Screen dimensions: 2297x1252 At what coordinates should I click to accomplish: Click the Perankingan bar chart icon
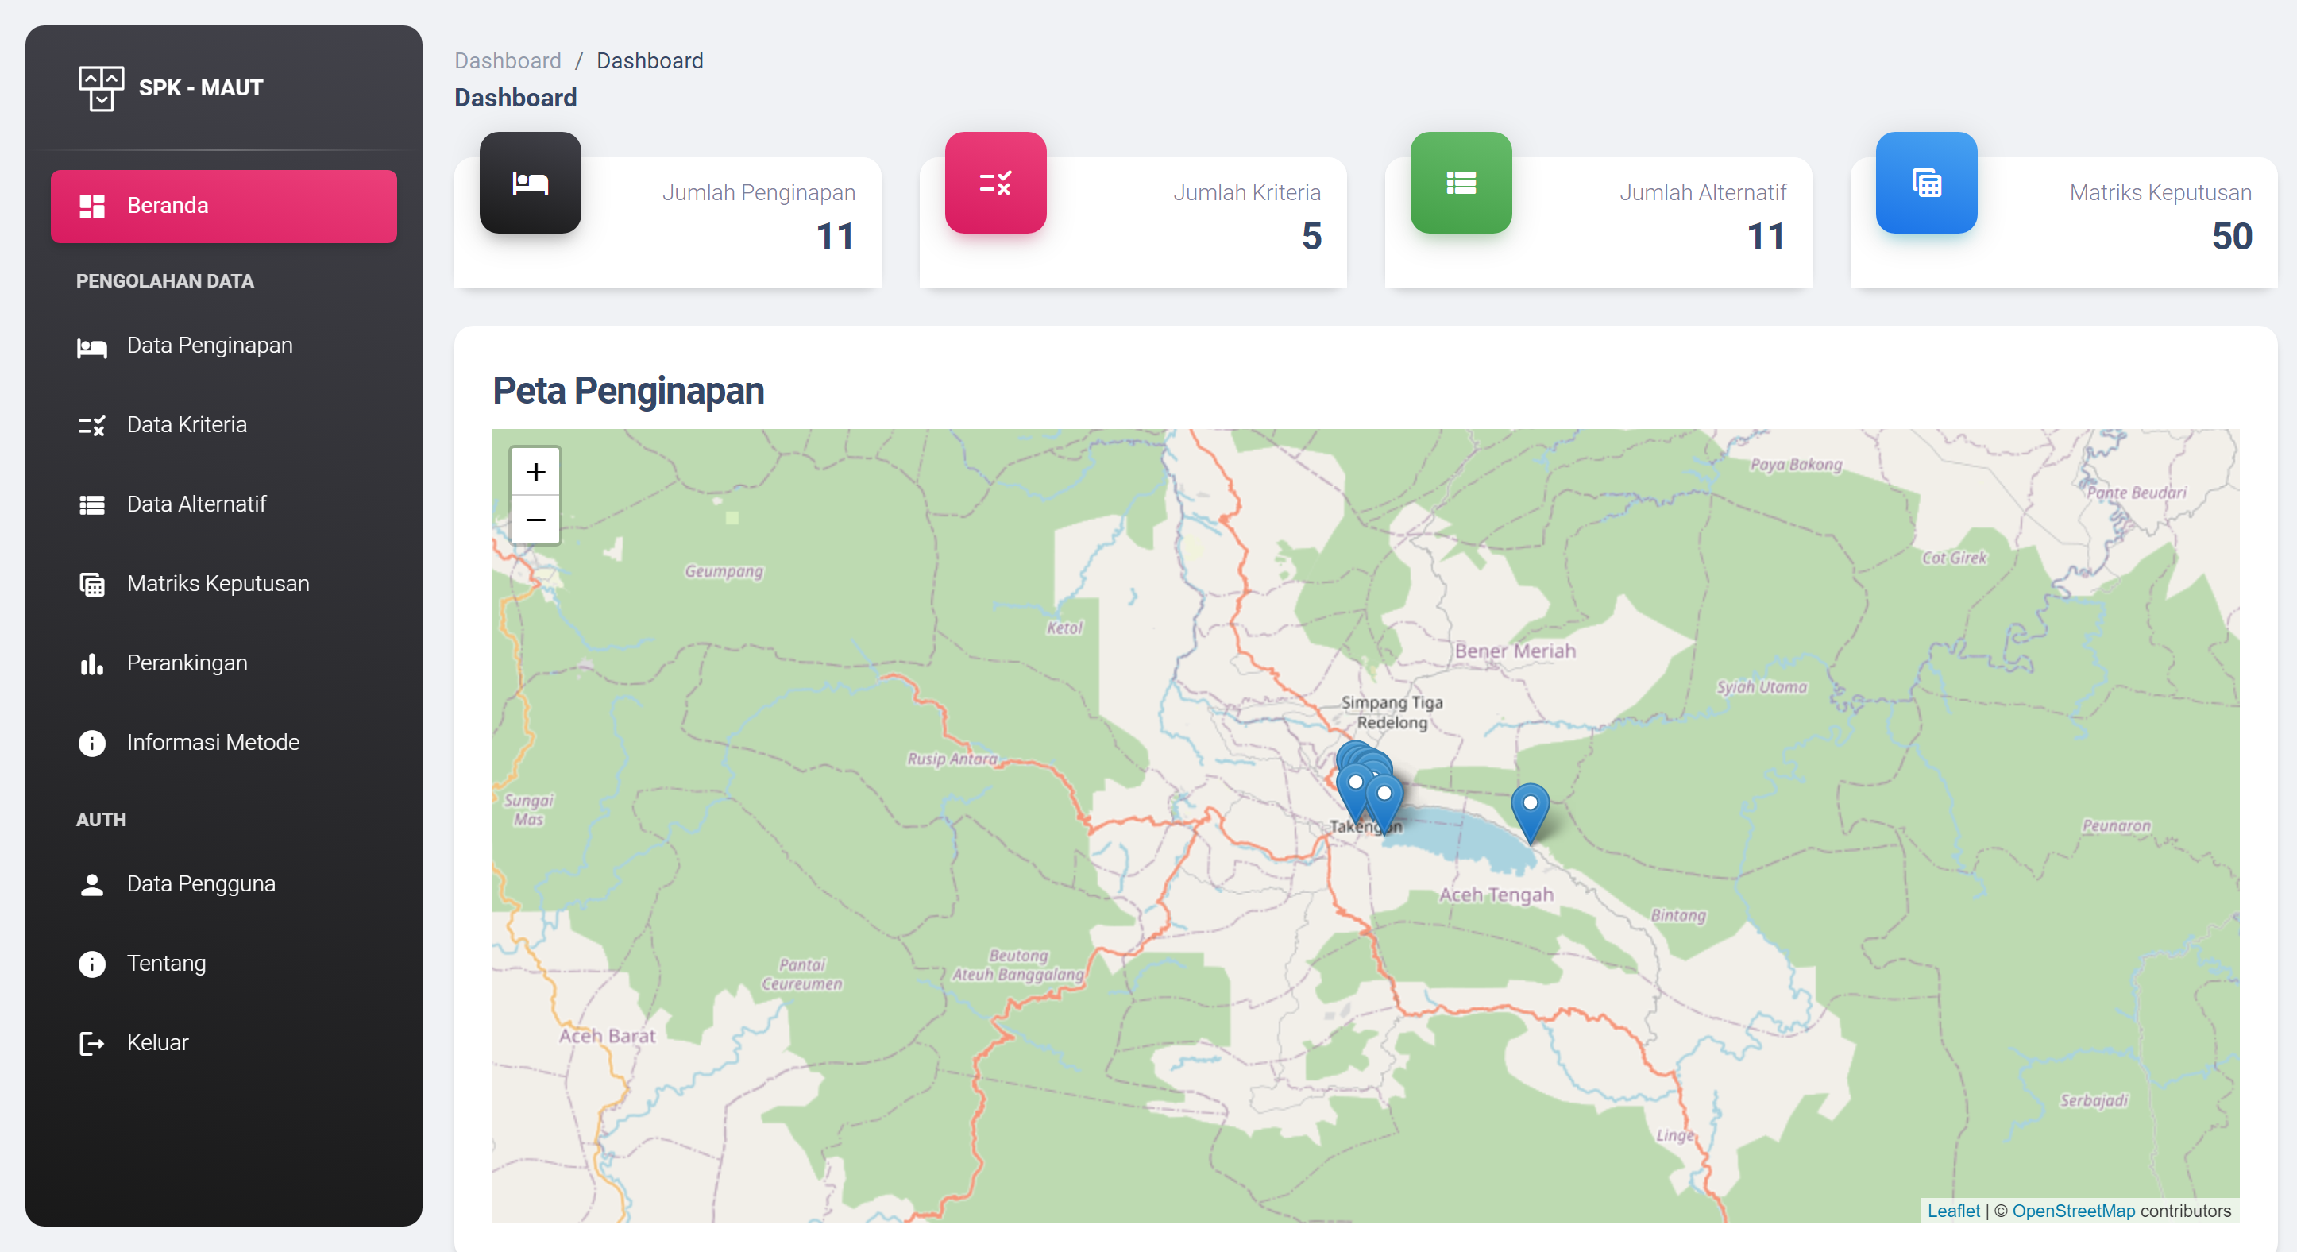tap(92, 663)
